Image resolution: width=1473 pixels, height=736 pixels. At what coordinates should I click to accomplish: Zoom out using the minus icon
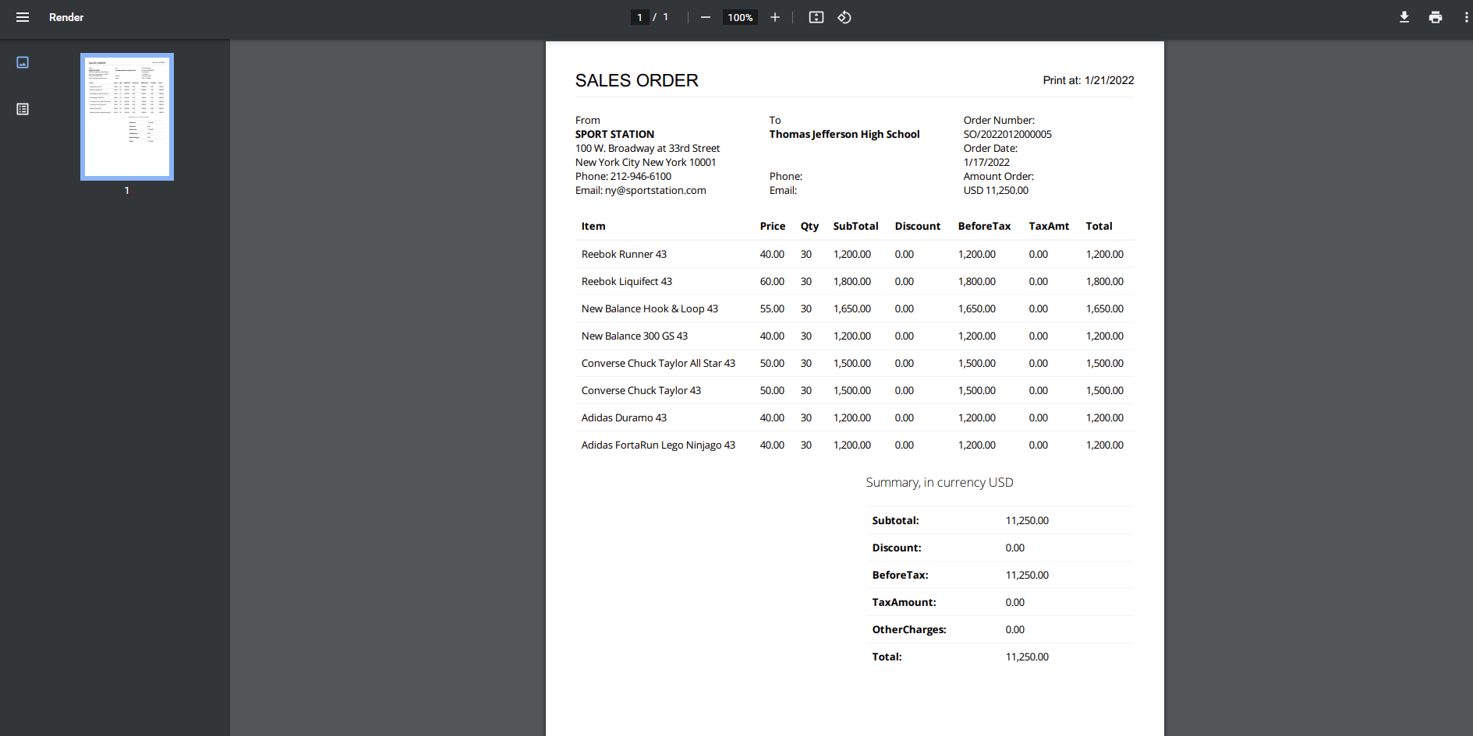tap(705, 16)
